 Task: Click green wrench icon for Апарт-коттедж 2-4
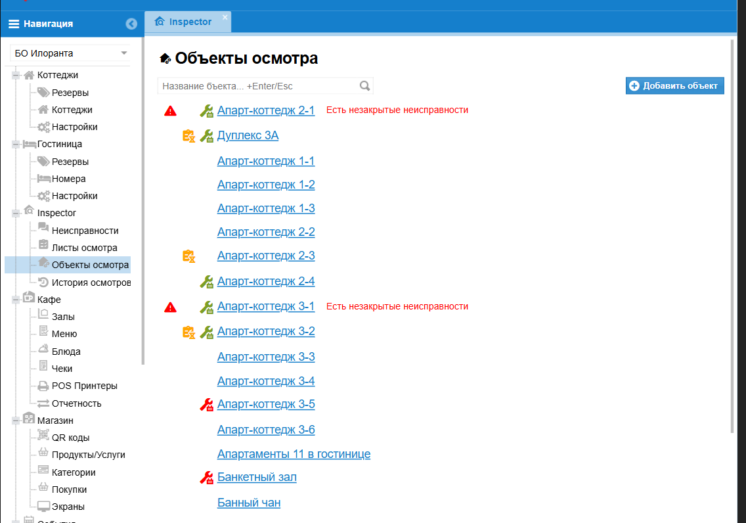coord(206,282)
